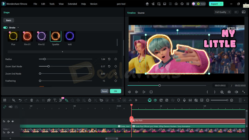Switch to the Source tab

point(141,13)
